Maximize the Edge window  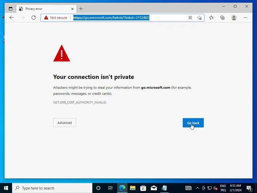tap(235, 6)
